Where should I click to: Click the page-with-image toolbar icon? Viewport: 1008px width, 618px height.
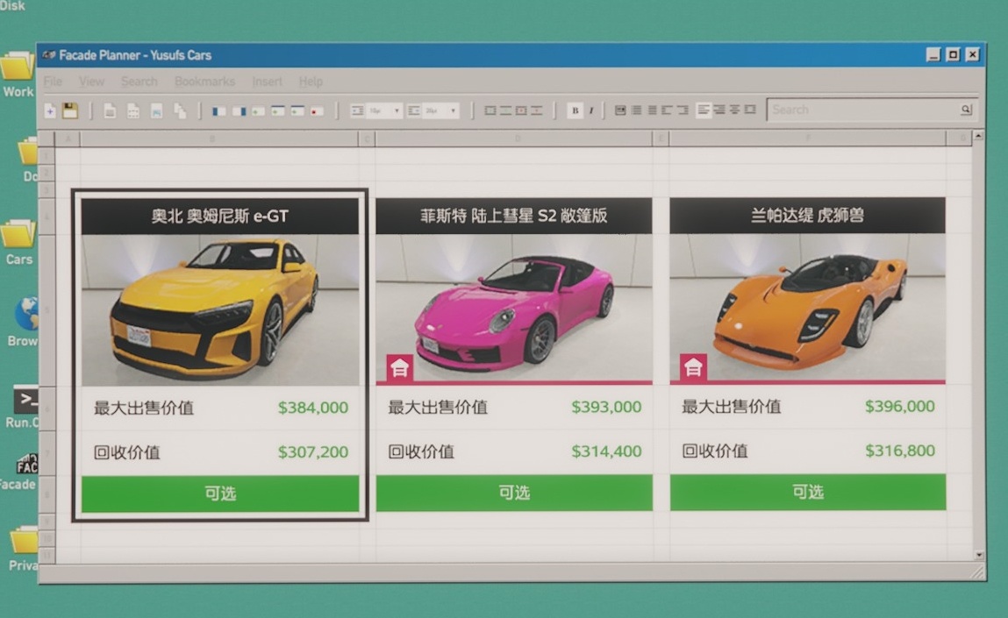pyautogui.click(x=156, y=111)
